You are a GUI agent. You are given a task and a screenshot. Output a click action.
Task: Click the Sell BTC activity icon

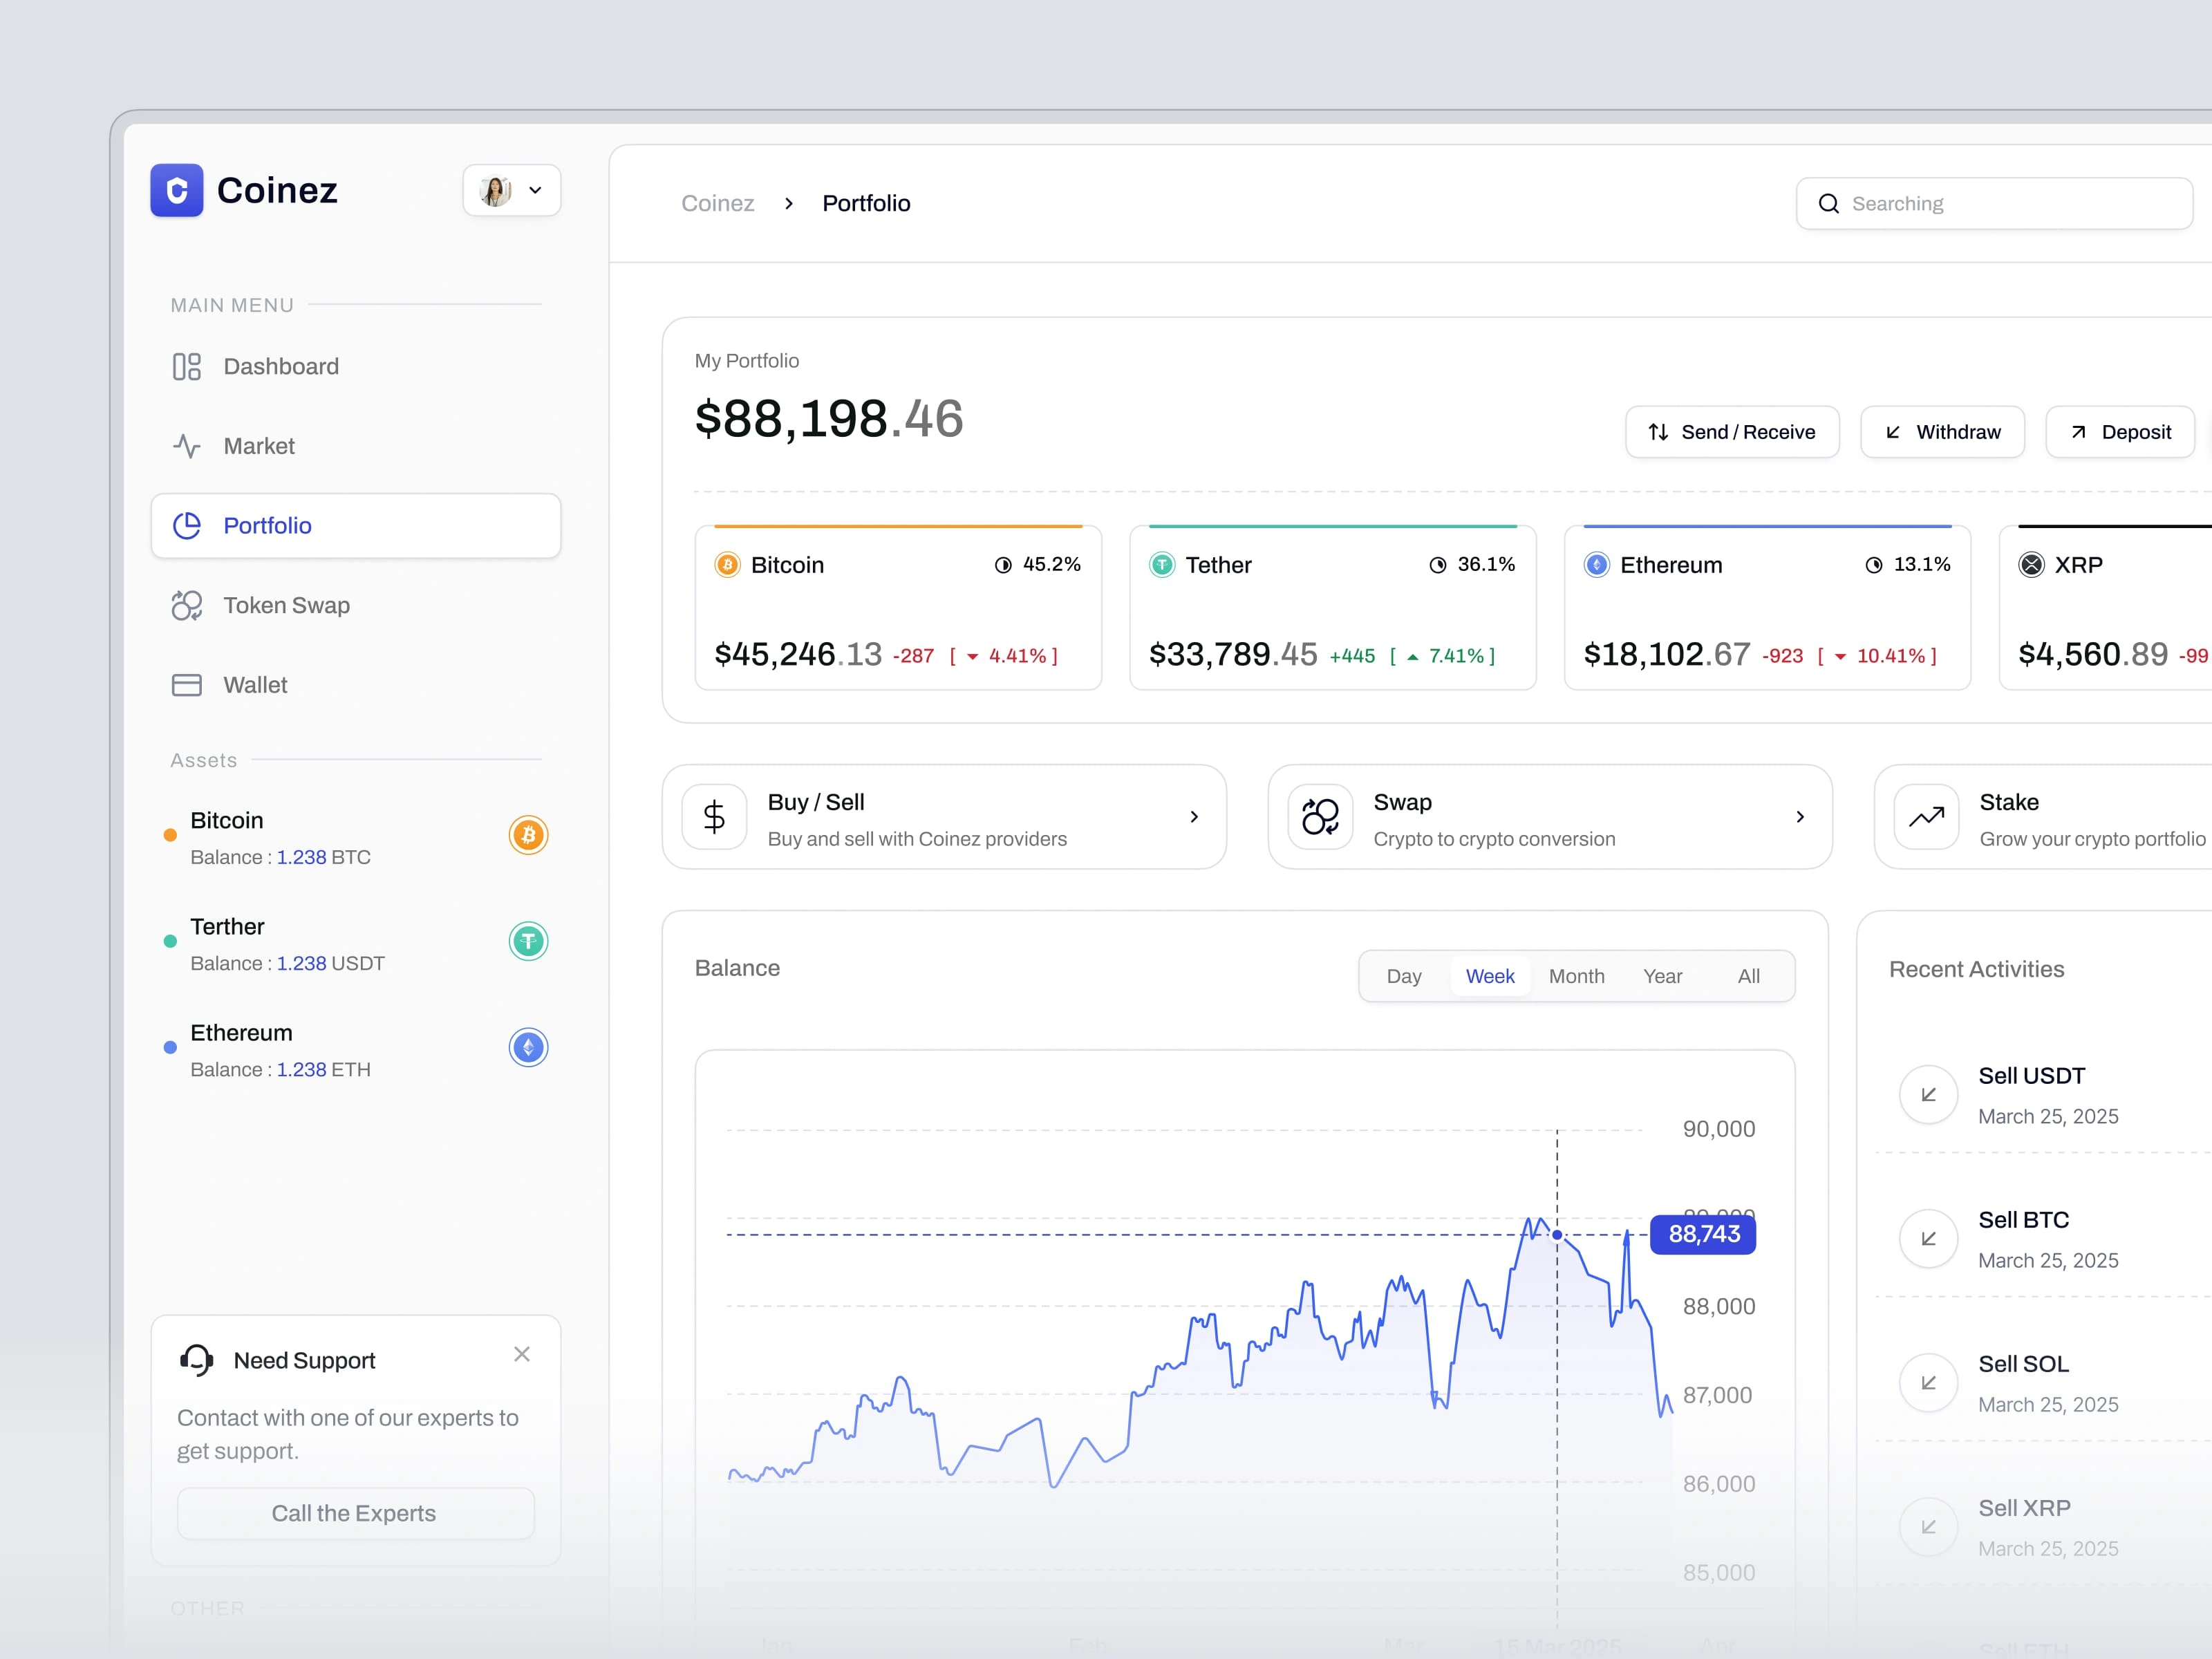coord(1929,1238)
